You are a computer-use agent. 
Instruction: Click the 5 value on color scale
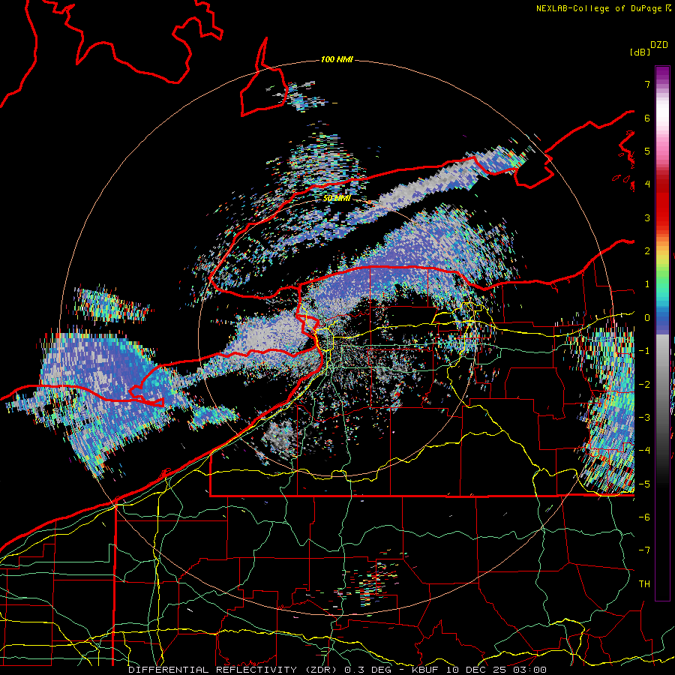tap(647, 151)
